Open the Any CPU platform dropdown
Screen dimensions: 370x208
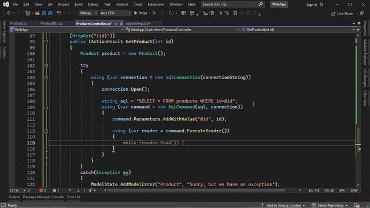click(115, 13)
